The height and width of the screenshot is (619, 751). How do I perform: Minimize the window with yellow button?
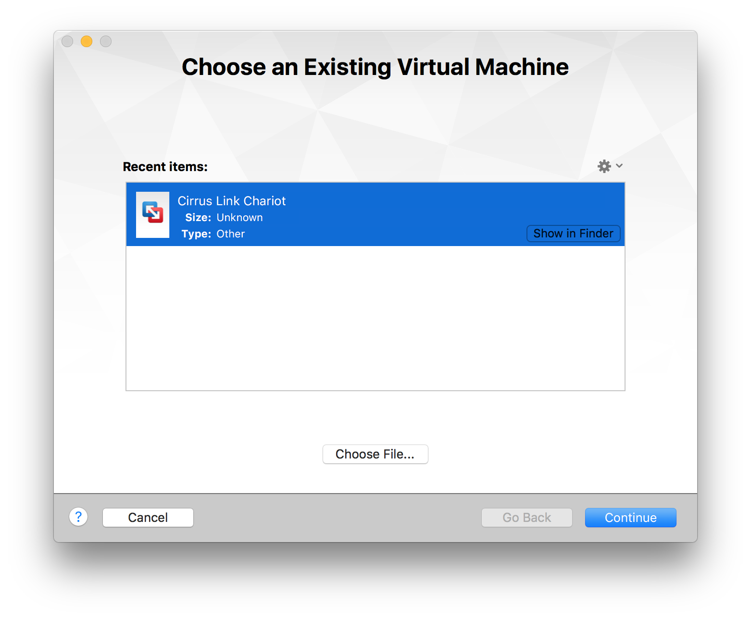(x=87, y=41)
